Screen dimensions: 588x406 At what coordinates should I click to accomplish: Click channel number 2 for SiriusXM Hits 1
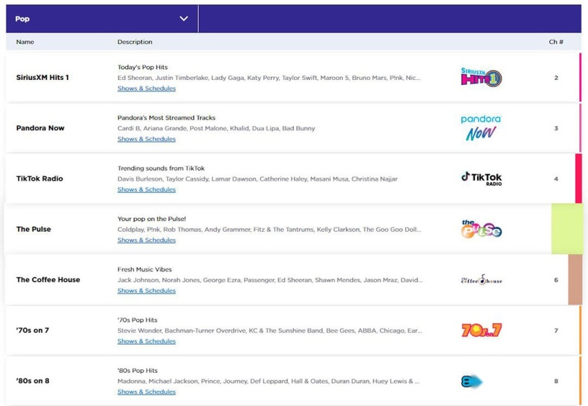[556, 78]
